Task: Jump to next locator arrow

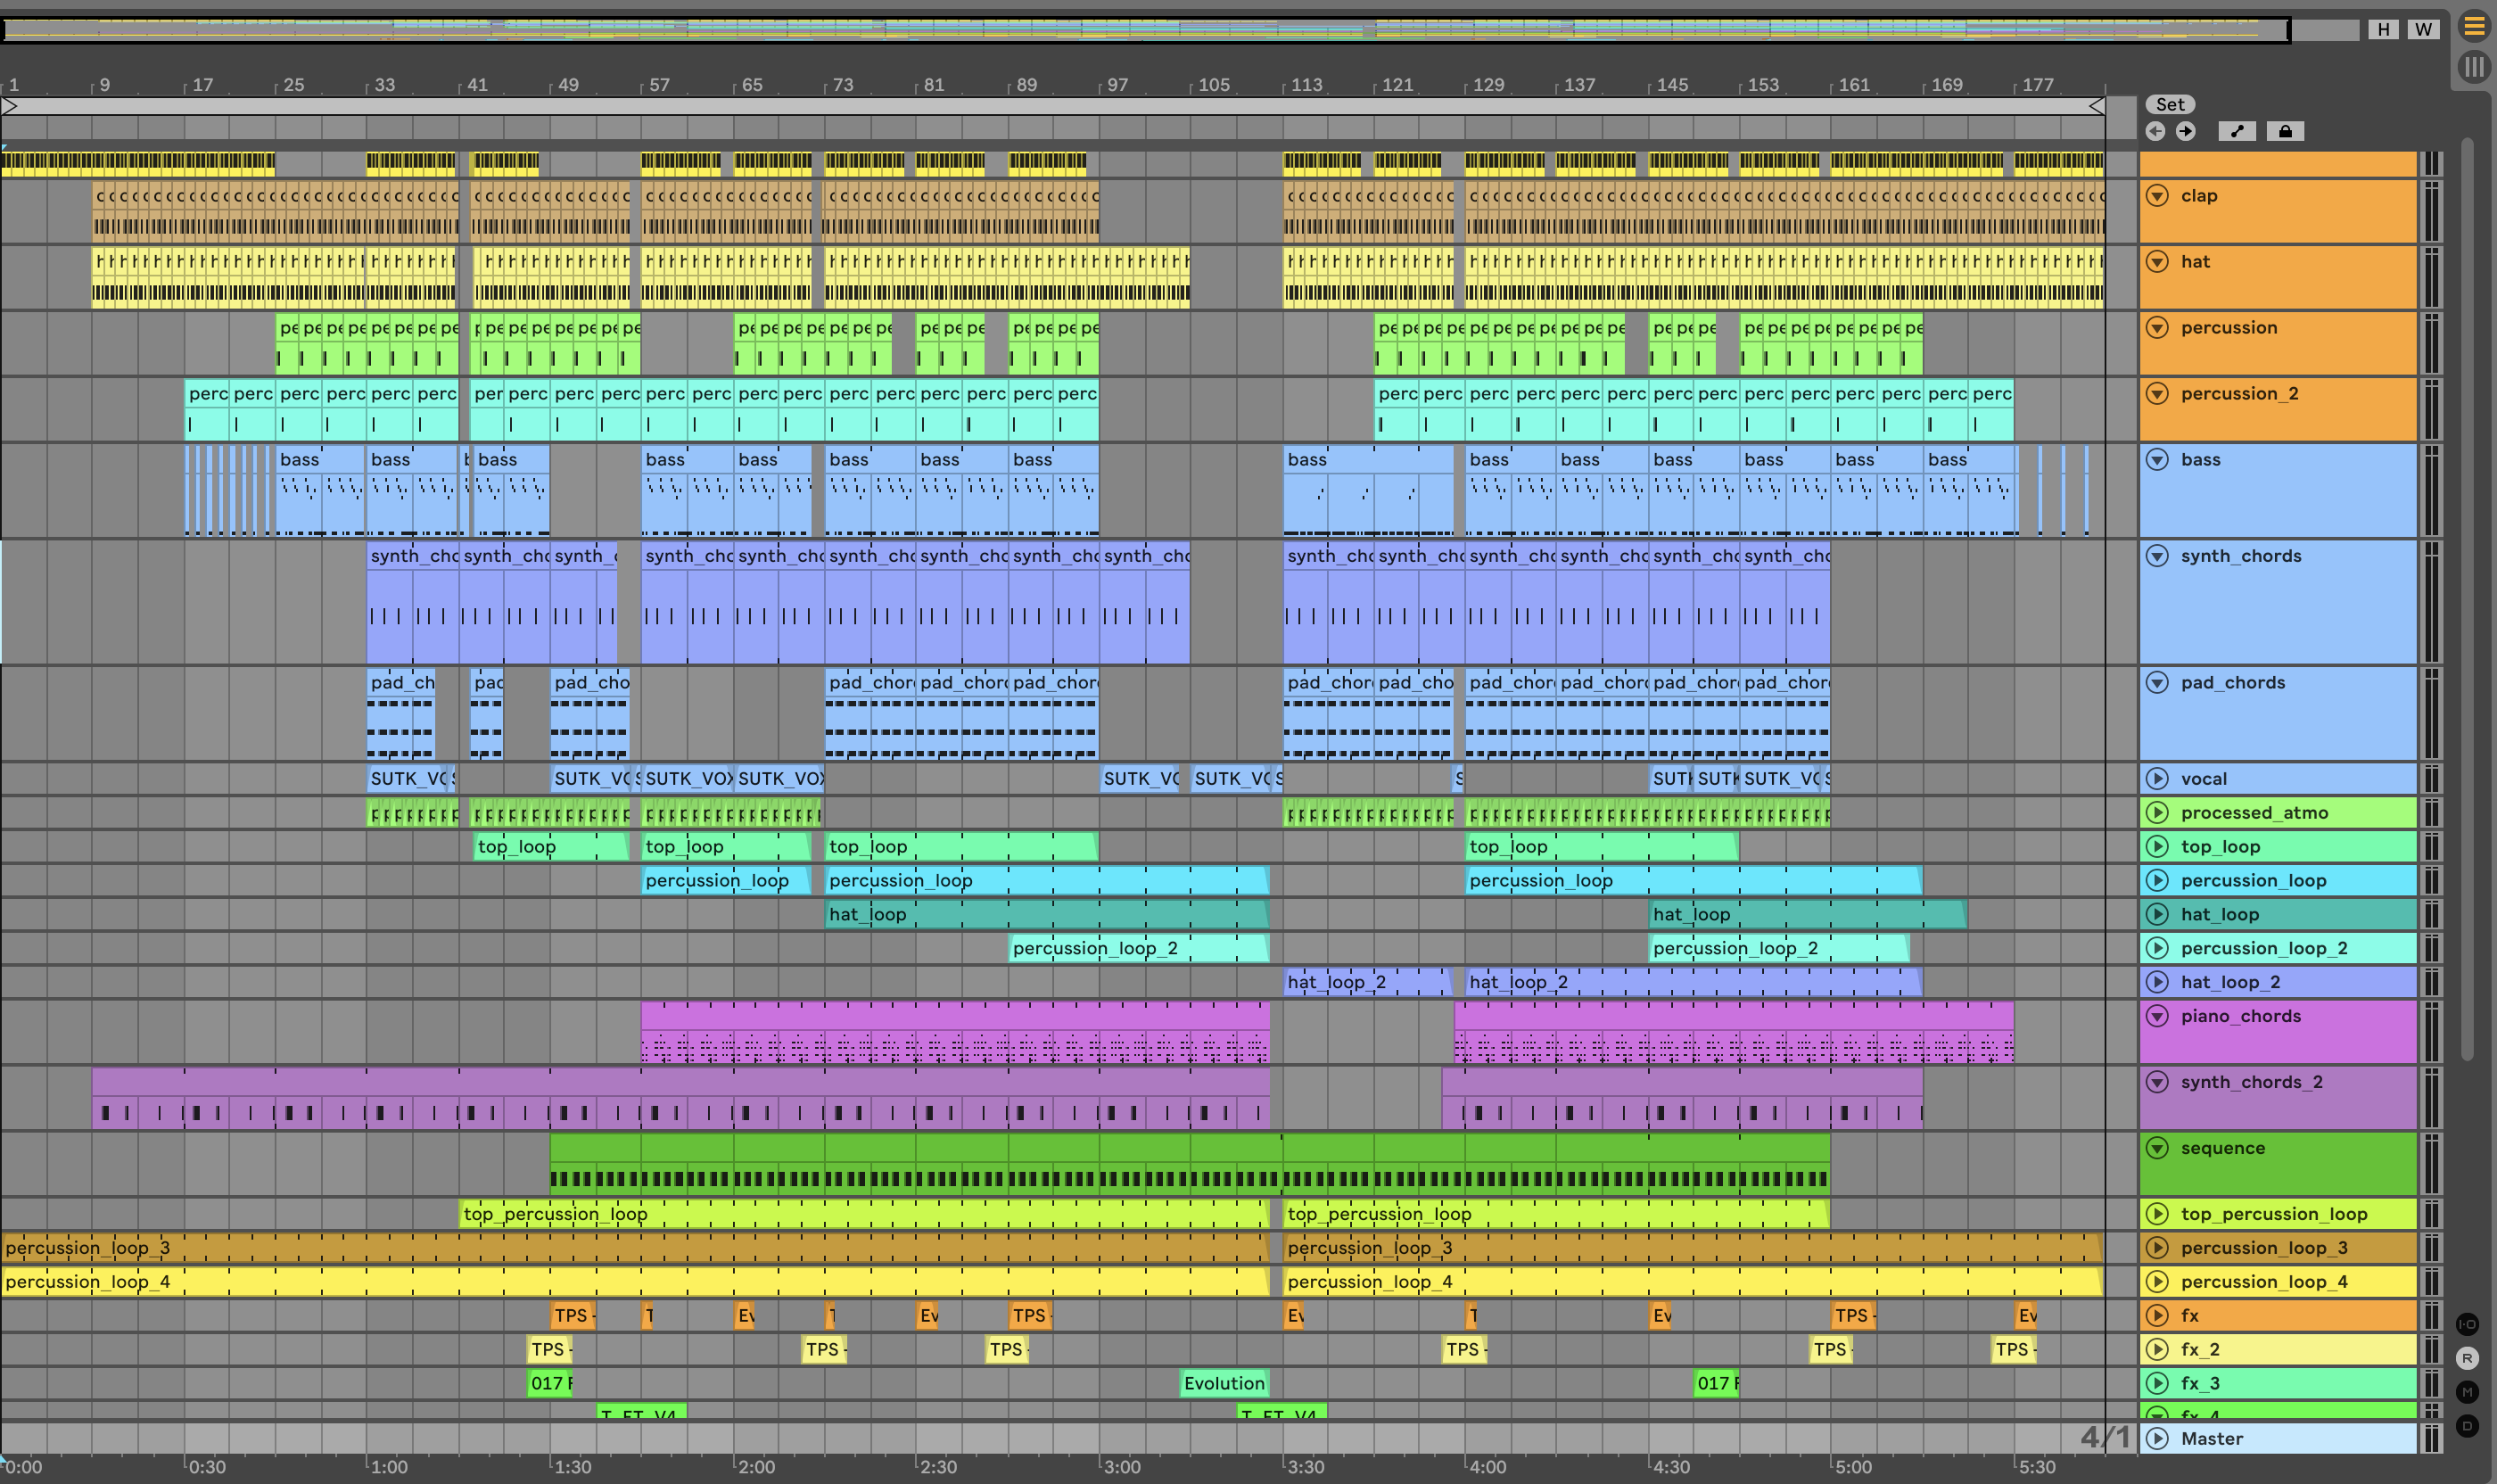Action: tap(2186, 131)
